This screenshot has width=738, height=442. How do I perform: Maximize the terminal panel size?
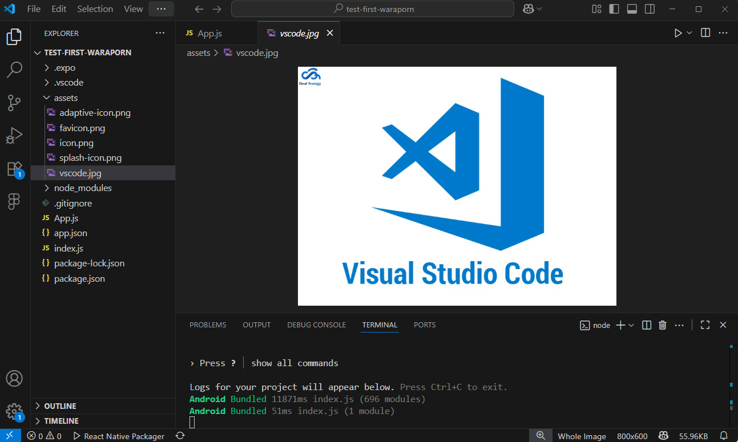pyautogui.click(x=705, y=325)
